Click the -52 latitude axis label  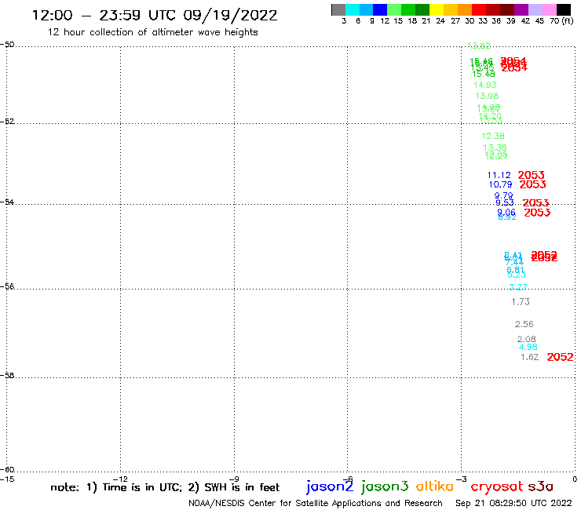7,122
